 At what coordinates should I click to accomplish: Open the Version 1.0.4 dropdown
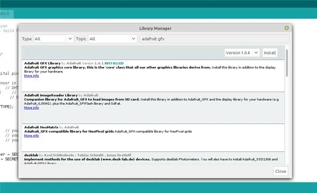(x=242, y=53)
